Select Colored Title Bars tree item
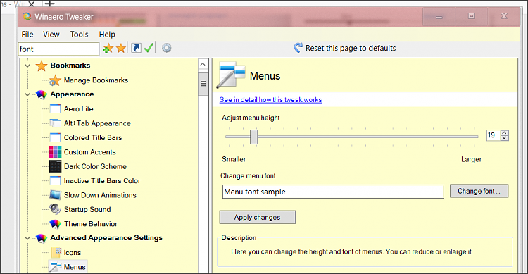 tap(93, 137)
